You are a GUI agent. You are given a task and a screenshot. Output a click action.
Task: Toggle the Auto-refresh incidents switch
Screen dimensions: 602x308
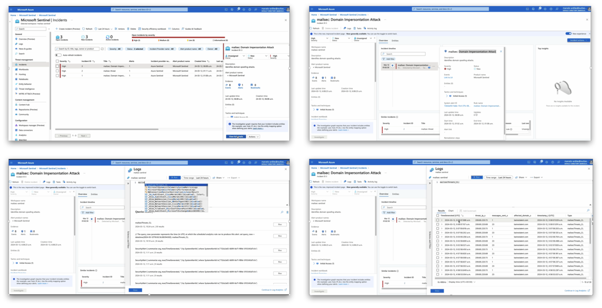click(x=58, y=55)
